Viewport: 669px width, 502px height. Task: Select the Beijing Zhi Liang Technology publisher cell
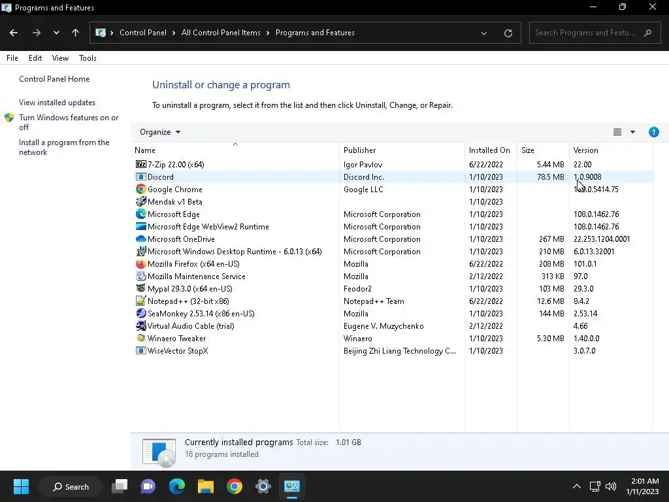coord(400,350)
